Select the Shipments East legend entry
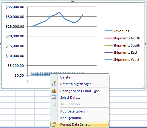Image resolution: width=147 pixels, height=128 pixels. [121, 53]
